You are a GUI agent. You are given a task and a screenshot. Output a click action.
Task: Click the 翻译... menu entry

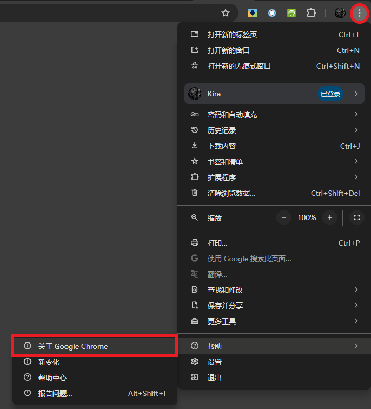[x=275, y=274]
